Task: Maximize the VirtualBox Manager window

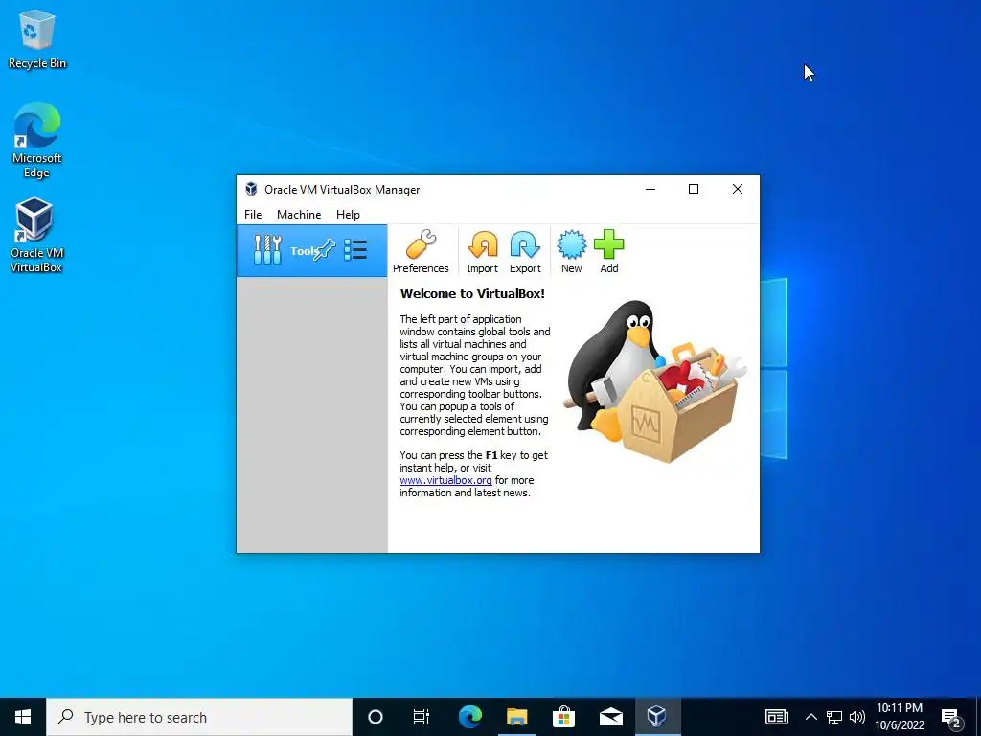Action: tap(694, 189)
